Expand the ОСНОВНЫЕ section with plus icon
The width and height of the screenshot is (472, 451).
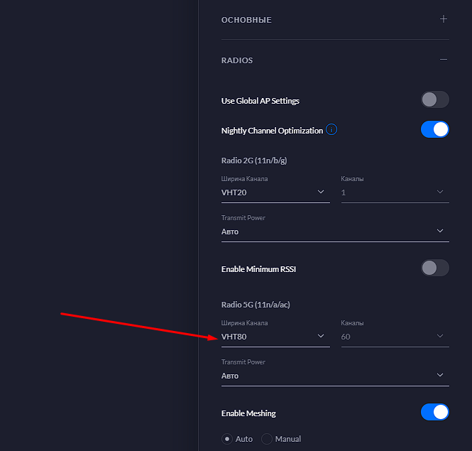[443, 19]
